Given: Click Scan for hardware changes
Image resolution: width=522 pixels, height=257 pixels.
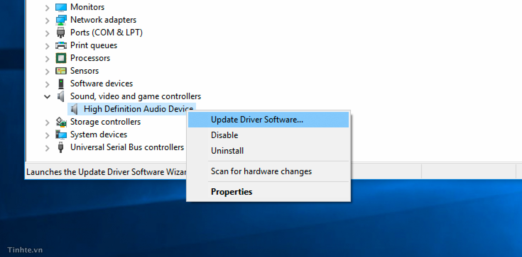Looking at the screenshot, I should pyautogui.click(x=261, y=171).
